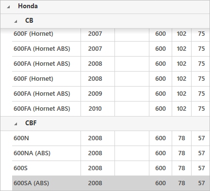The height and width of the screenshot is (191, 210).
Task: Collapse the CBF subgroup
Action: (16, 124)
